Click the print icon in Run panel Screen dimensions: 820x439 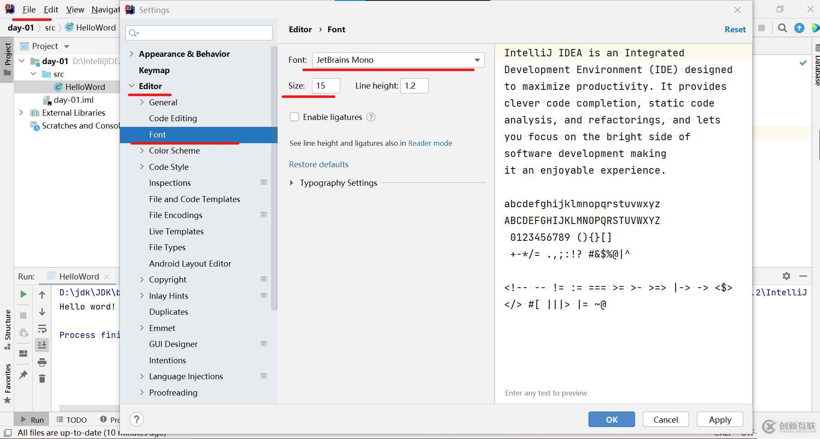click(42, 362)
